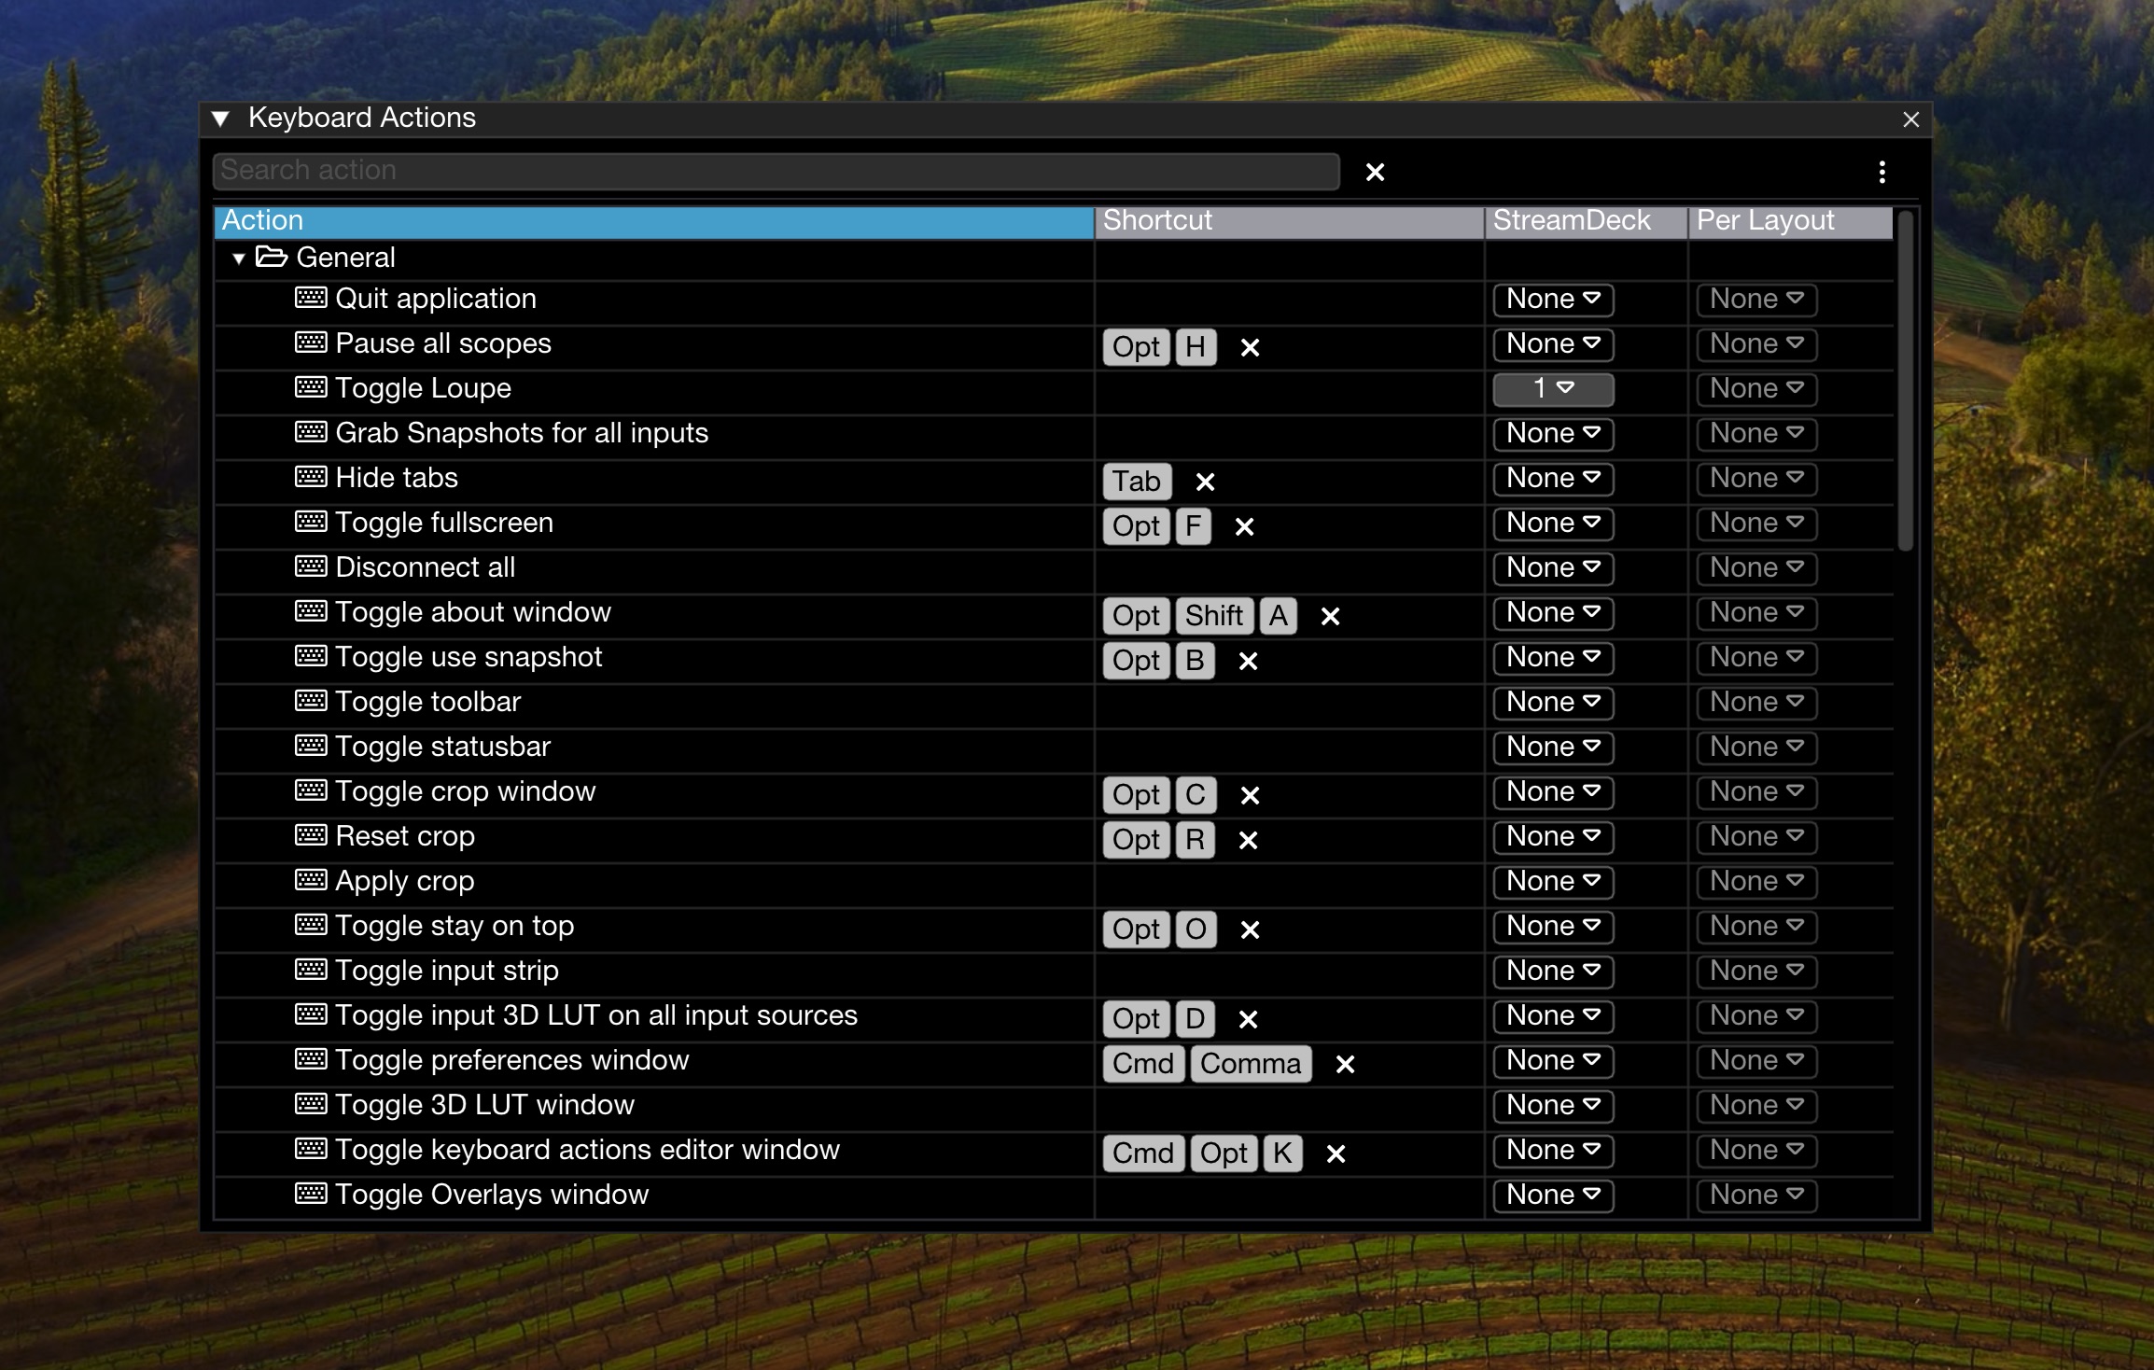The width and height of the screenshot is (2154, 1370).
Task: Click keyboard icon beside Quit application
Action: (311, 299)
